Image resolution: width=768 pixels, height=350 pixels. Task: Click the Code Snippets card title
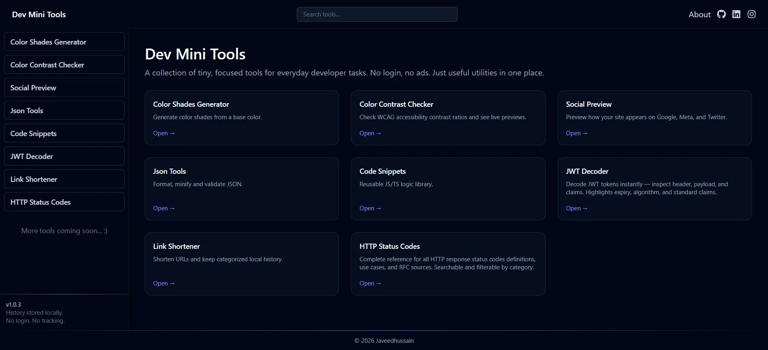coord(382,171)
